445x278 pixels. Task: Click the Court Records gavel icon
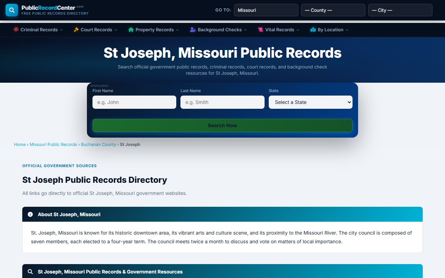76,30
